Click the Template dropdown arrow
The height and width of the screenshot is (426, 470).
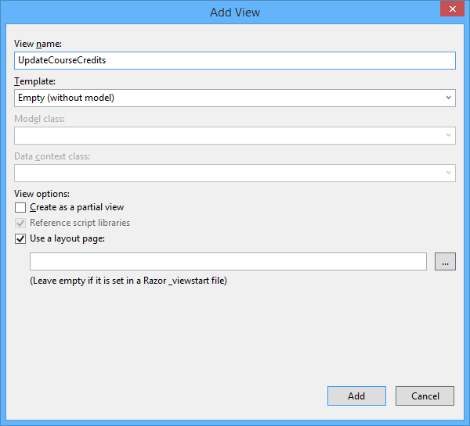tap(448, 98)
